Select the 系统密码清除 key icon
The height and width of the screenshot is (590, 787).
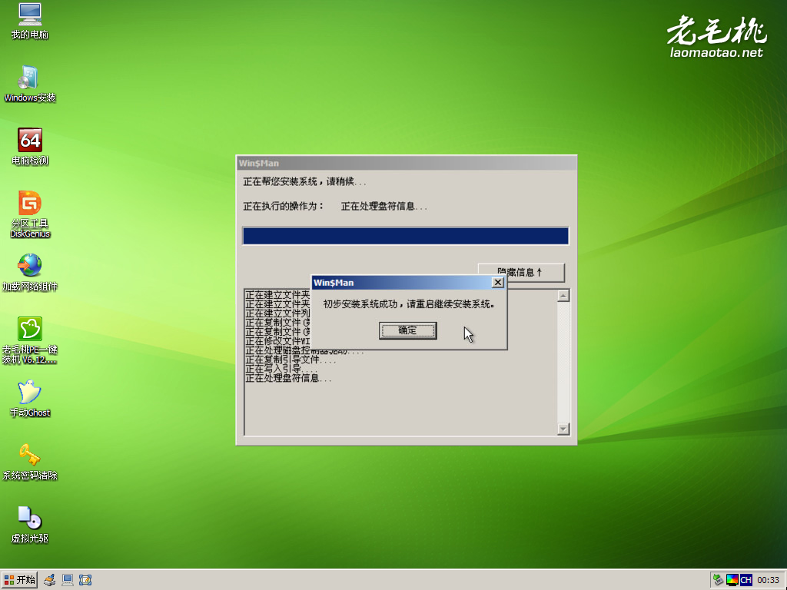pyautogui.click(x=30, y=462)
